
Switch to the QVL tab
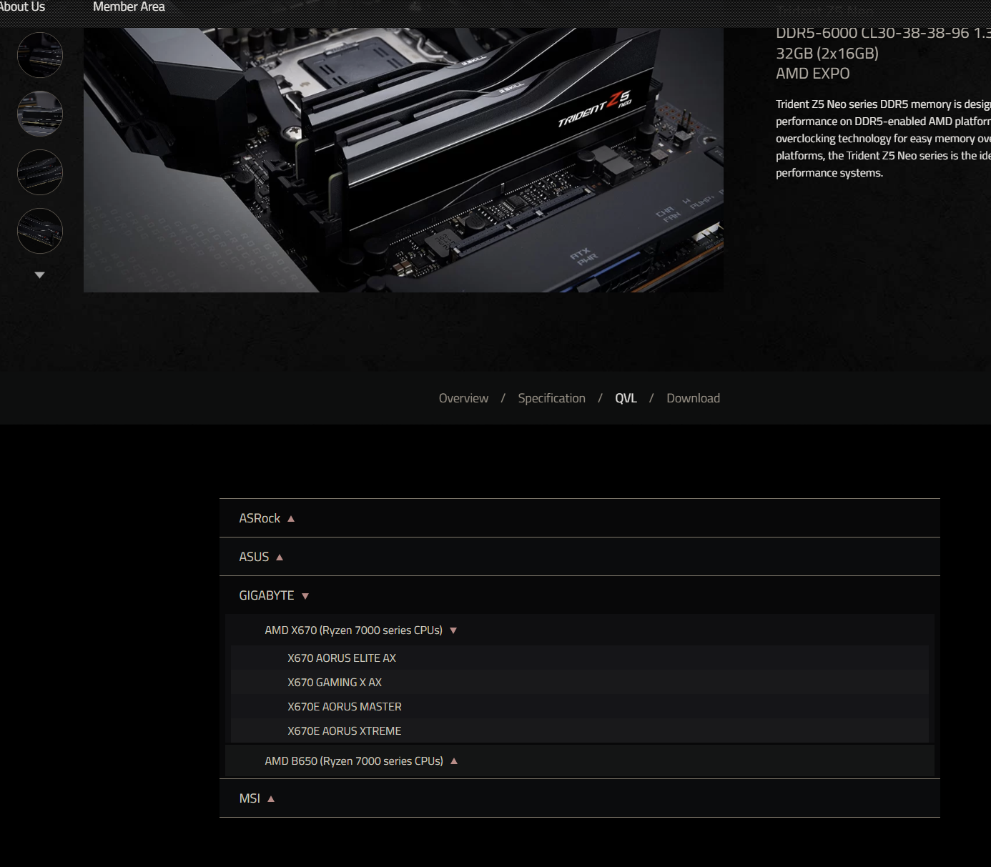pos(626,398)
